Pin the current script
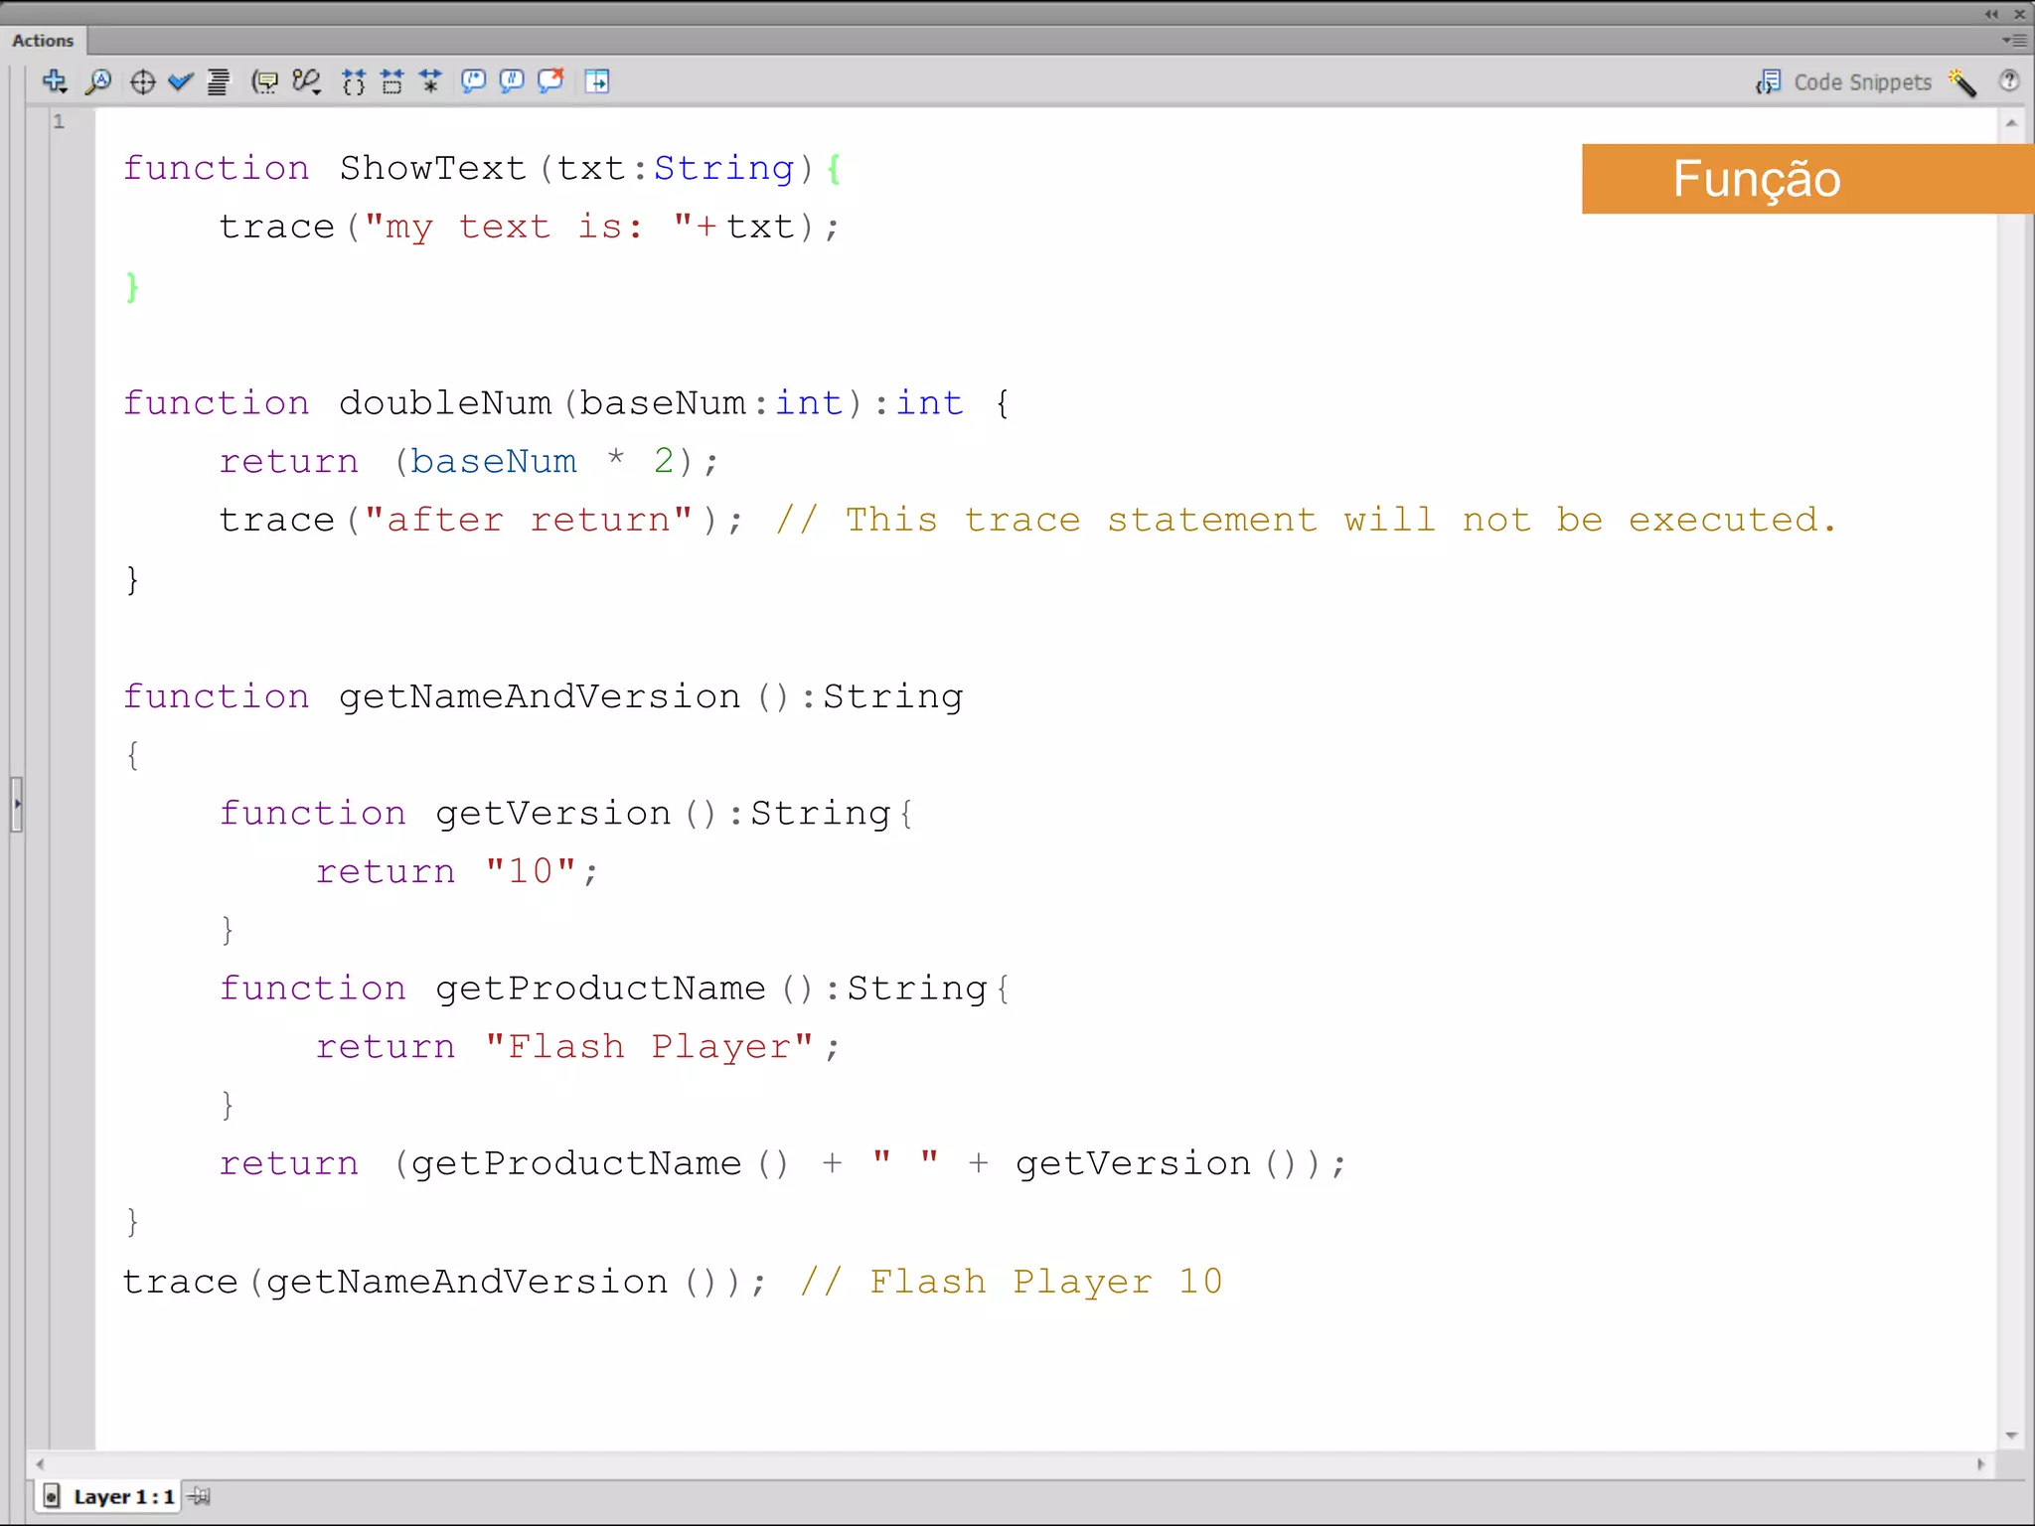The width and height of the screenshot is (2035, 1526). pyautogui.click(x=200, y=1496)
